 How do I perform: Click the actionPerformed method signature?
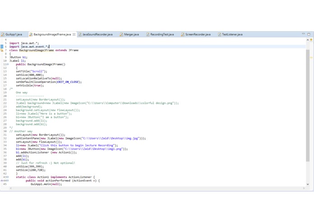(x=63, y=181)
